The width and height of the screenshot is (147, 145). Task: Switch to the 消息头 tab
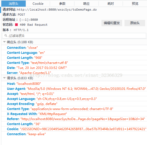[x=14, y=3]
